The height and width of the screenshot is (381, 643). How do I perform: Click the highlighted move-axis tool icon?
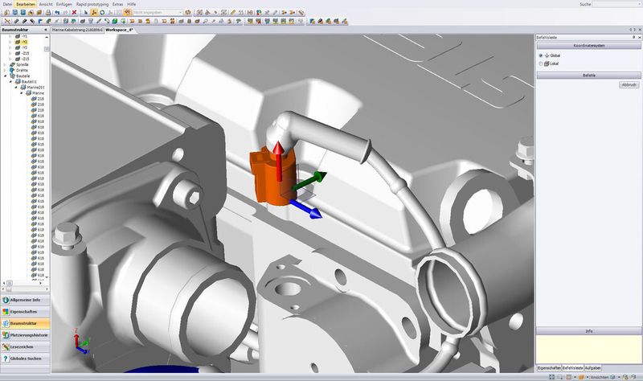pyautogui.click(x=94, y=13)
